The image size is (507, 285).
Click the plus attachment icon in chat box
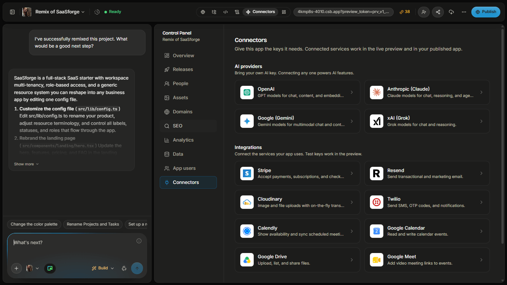(x=16, y=268)
